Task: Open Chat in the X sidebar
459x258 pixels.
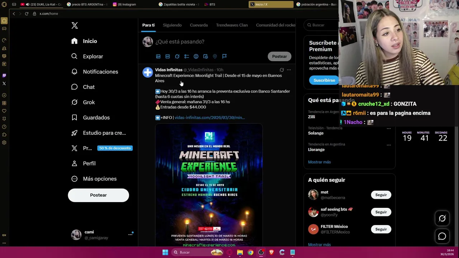Action: coord(83,87)
